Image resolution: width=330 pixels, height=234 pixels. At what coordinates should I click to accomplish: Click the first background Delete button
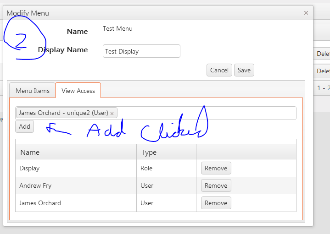323,54
